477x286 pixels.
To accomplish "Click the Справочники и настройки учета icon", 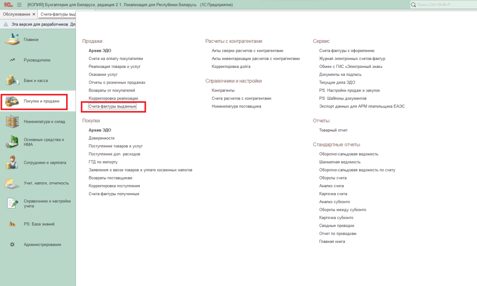I will [x=12, y=203].
